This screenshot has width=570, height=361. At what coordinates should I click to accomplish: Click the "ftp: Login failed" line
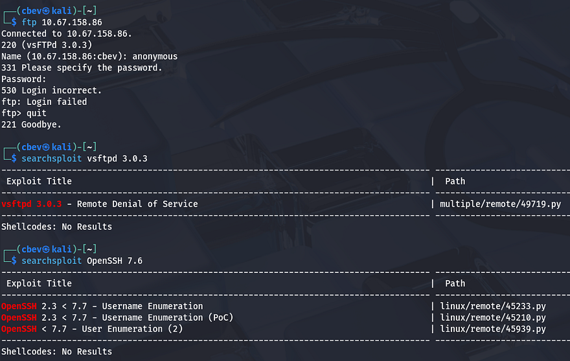click(x=44, y=102)
